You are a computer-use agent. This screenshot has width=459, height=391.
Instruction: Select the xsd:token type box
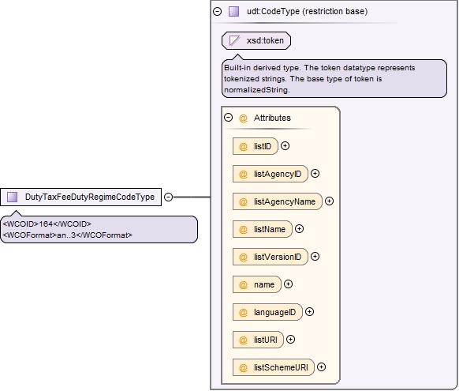256,41
